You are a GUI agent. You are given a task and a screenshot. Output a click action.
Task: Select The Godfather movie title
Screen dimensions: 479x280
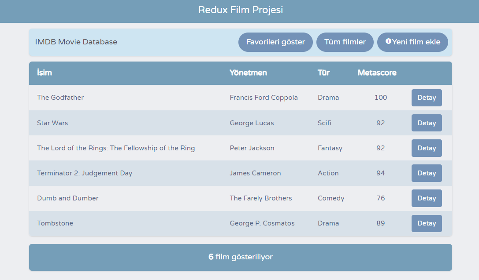60,98
